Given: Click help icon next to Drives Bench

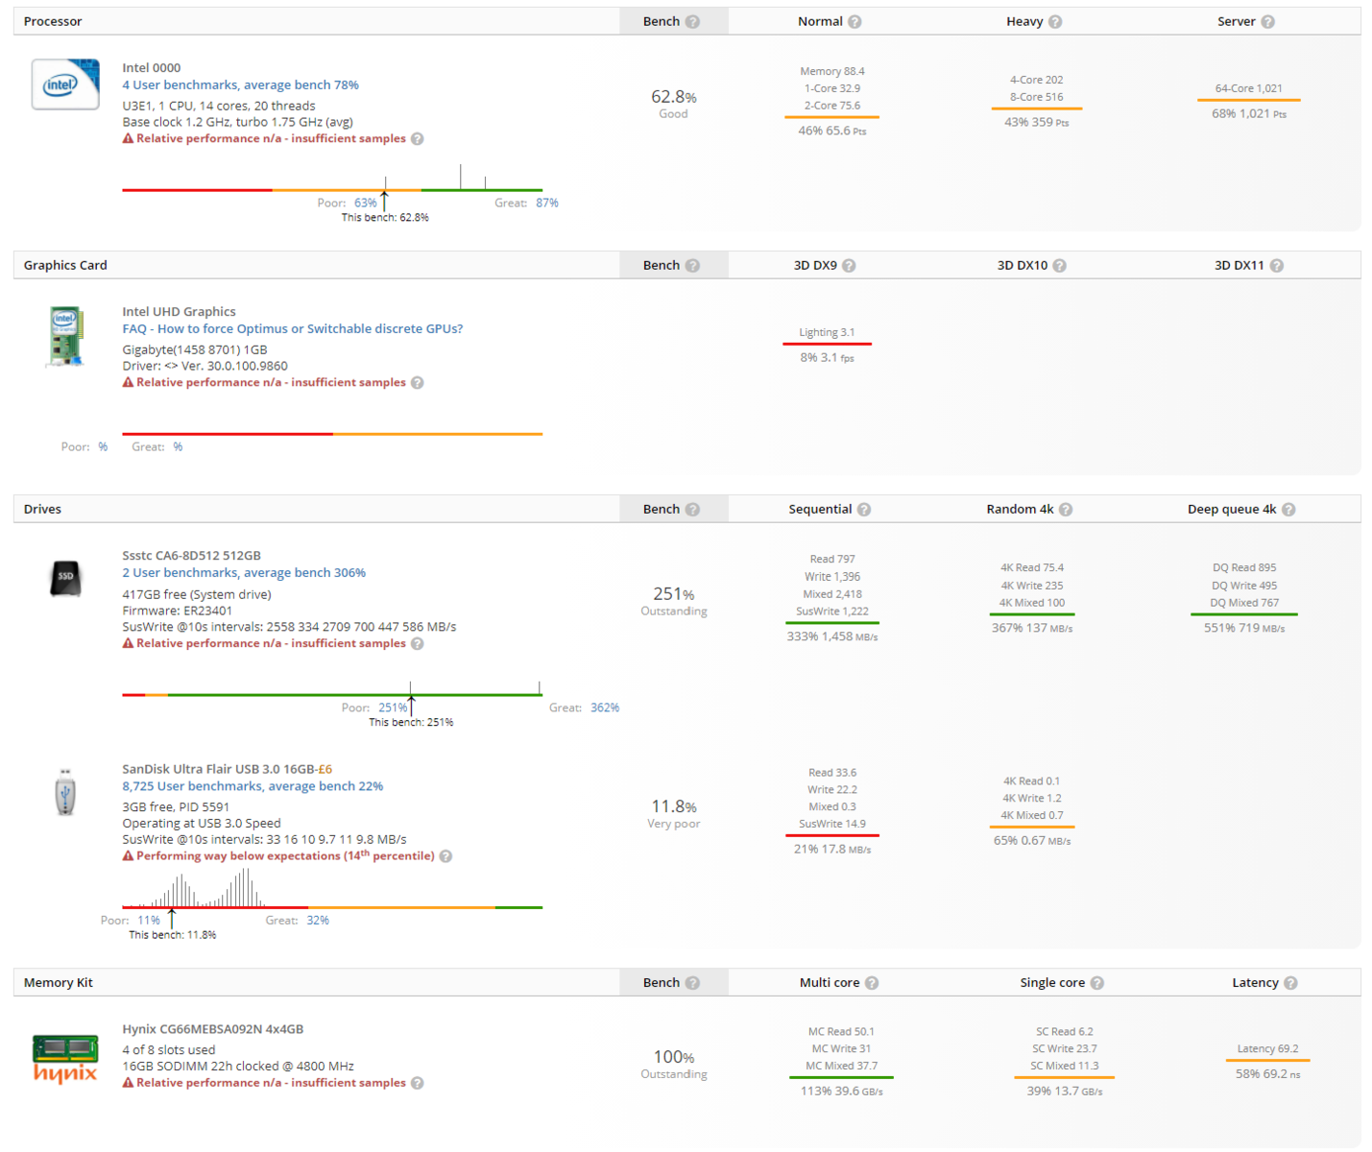Looking at the screenshot, I should pyautogui.click(x=692, y=510).
